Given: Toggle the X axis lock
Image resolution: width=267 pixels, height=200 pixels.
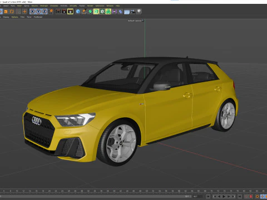Looking at the screenshot, I should (x=32, y=12).
